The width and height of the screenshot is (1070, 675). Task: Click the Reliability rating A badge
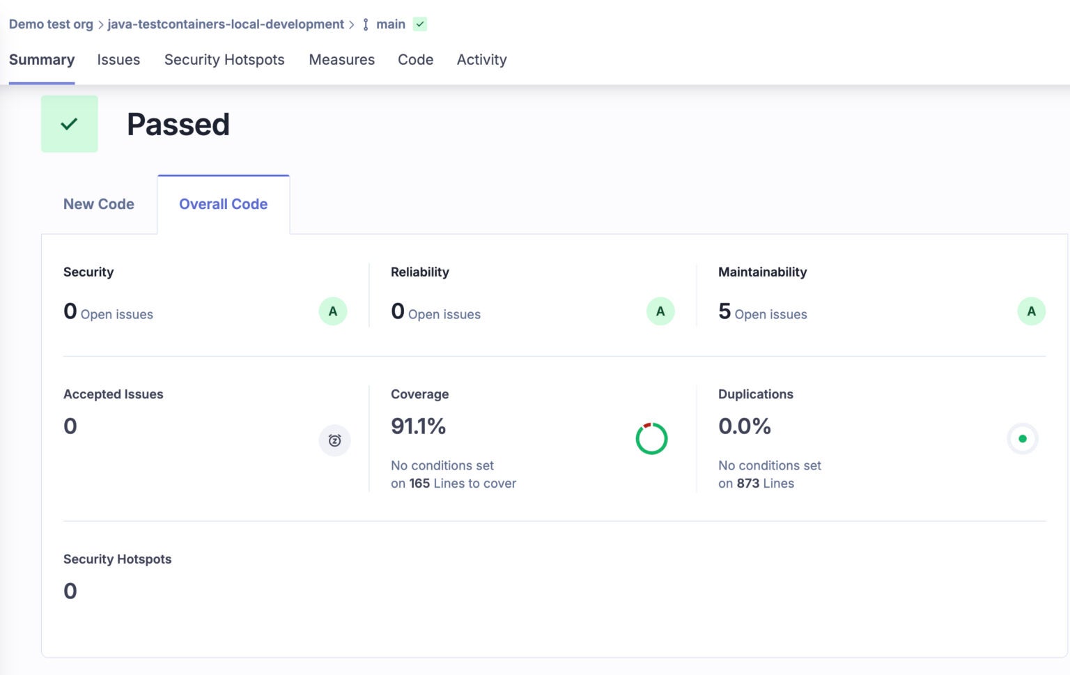pyautogui.click(x=660, y=311)
